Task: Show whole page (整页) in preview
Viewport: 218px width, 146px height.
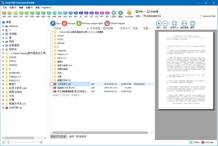Action: pos(193,23)
